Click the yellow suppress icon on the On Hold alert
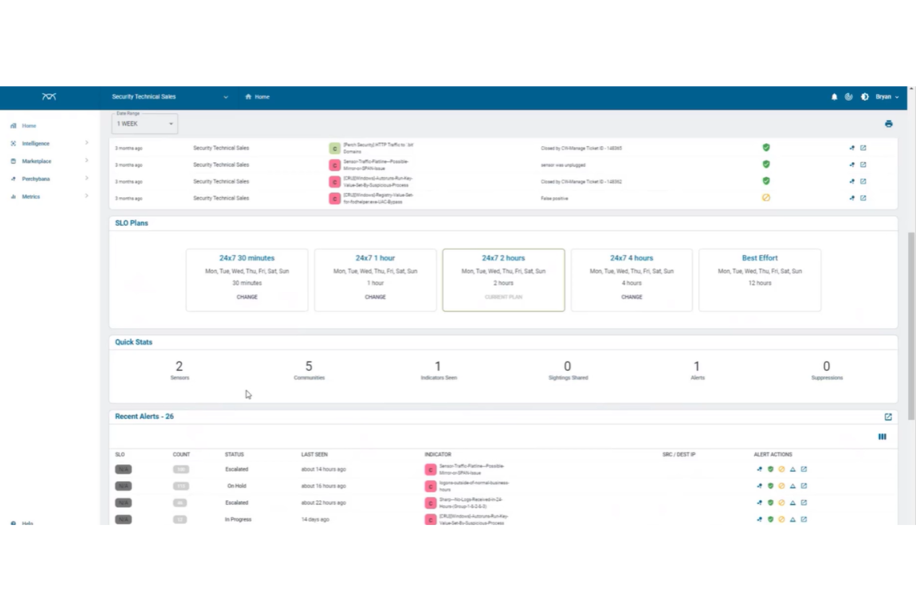The width and height of the screenshot is (916, 611). point(781,486)
